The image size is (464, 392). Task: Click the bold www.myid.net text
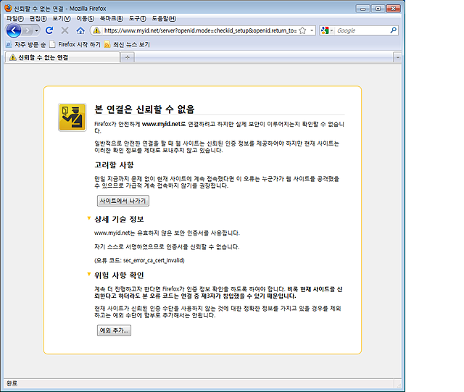(x=161, y=124)
